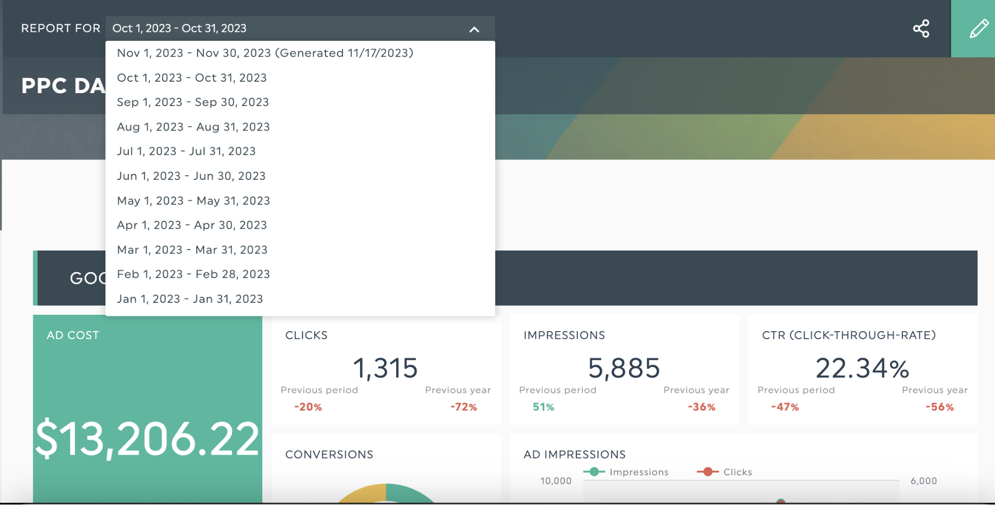Screen dimensions: 995x505
Task: Click the CLICKS widget title
Action: [306, 335]
